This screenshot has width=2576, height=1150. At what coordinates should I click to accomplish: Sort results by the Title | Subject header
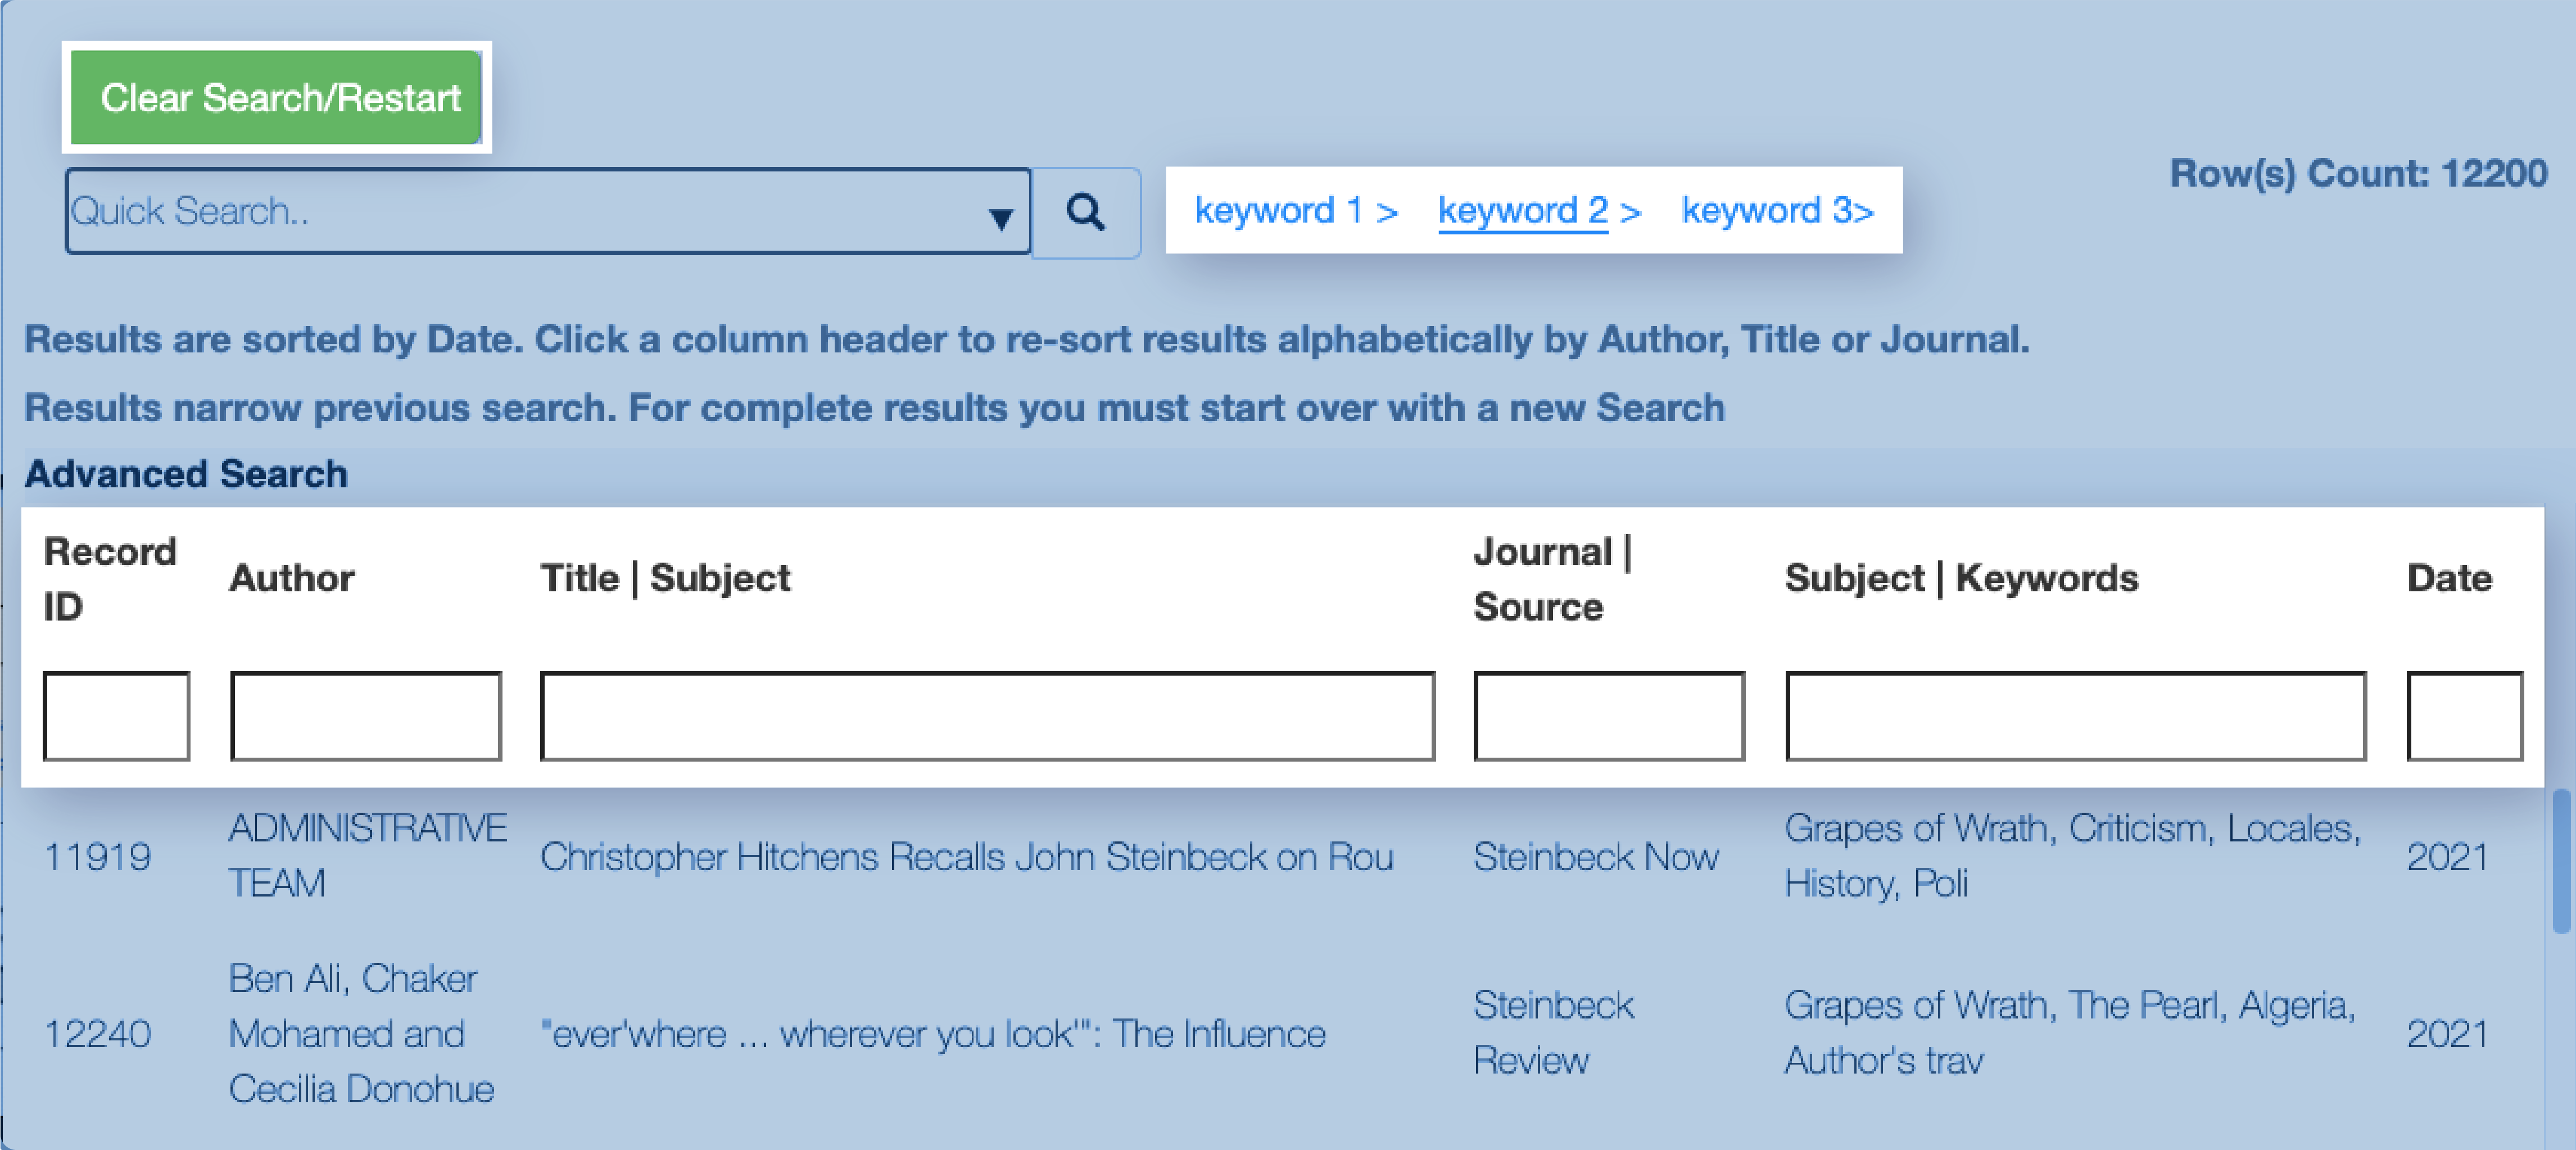pyautogui.click(x=666, y=577)
